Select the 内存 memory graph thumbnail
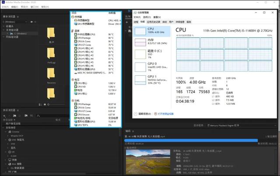The height and width of the screenshot is (176, 280). click(140, 42)
